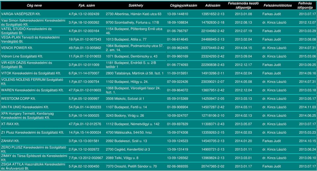Select 'VITOK Kereskedelmi és Szolgáltató Kft.'
The image size is (317, 171).
31,73
